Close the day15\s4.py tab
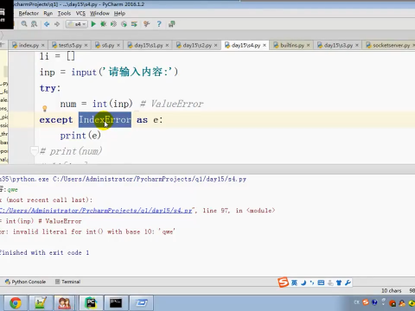Screen dimensions: 415x311 click(x=265, y=45)
